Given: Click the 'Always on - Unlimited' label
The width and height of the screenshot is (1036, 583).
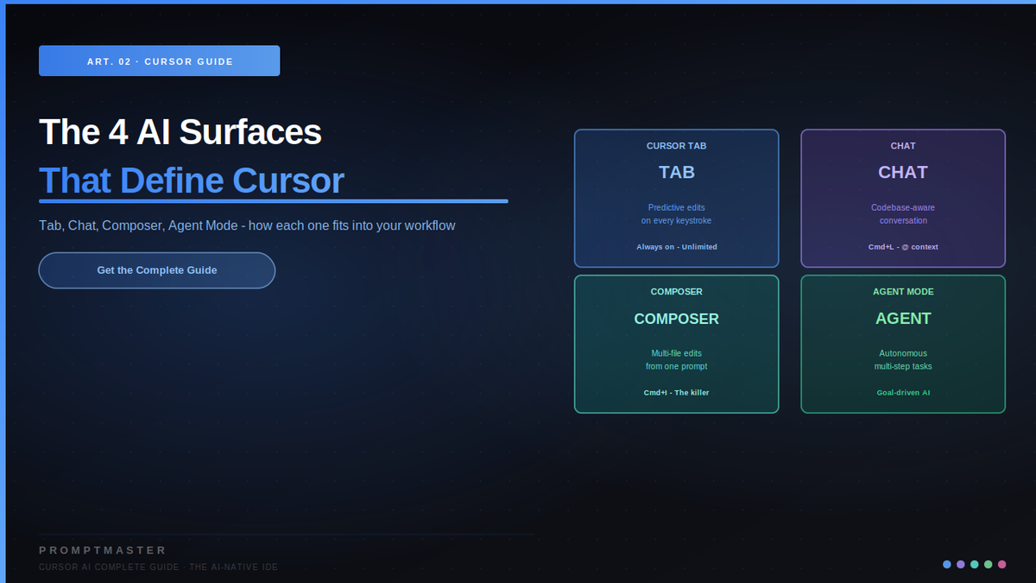Looking at the screenshot, I should pos(677,247).
